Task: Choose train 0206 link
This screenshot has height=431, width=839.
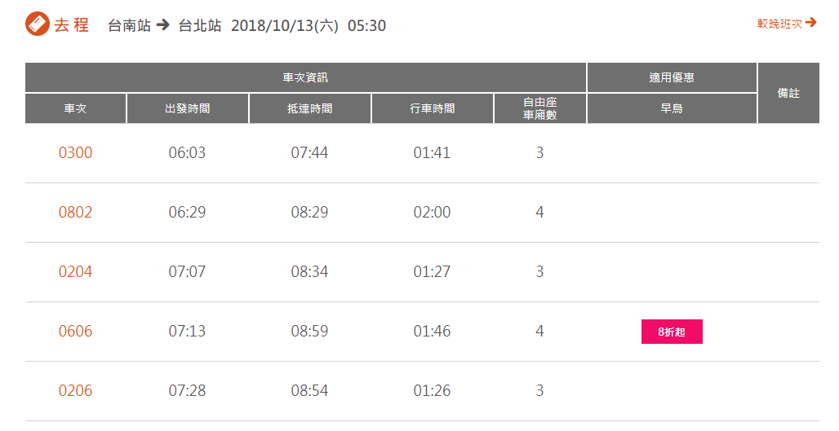Action: click(75, 390)
